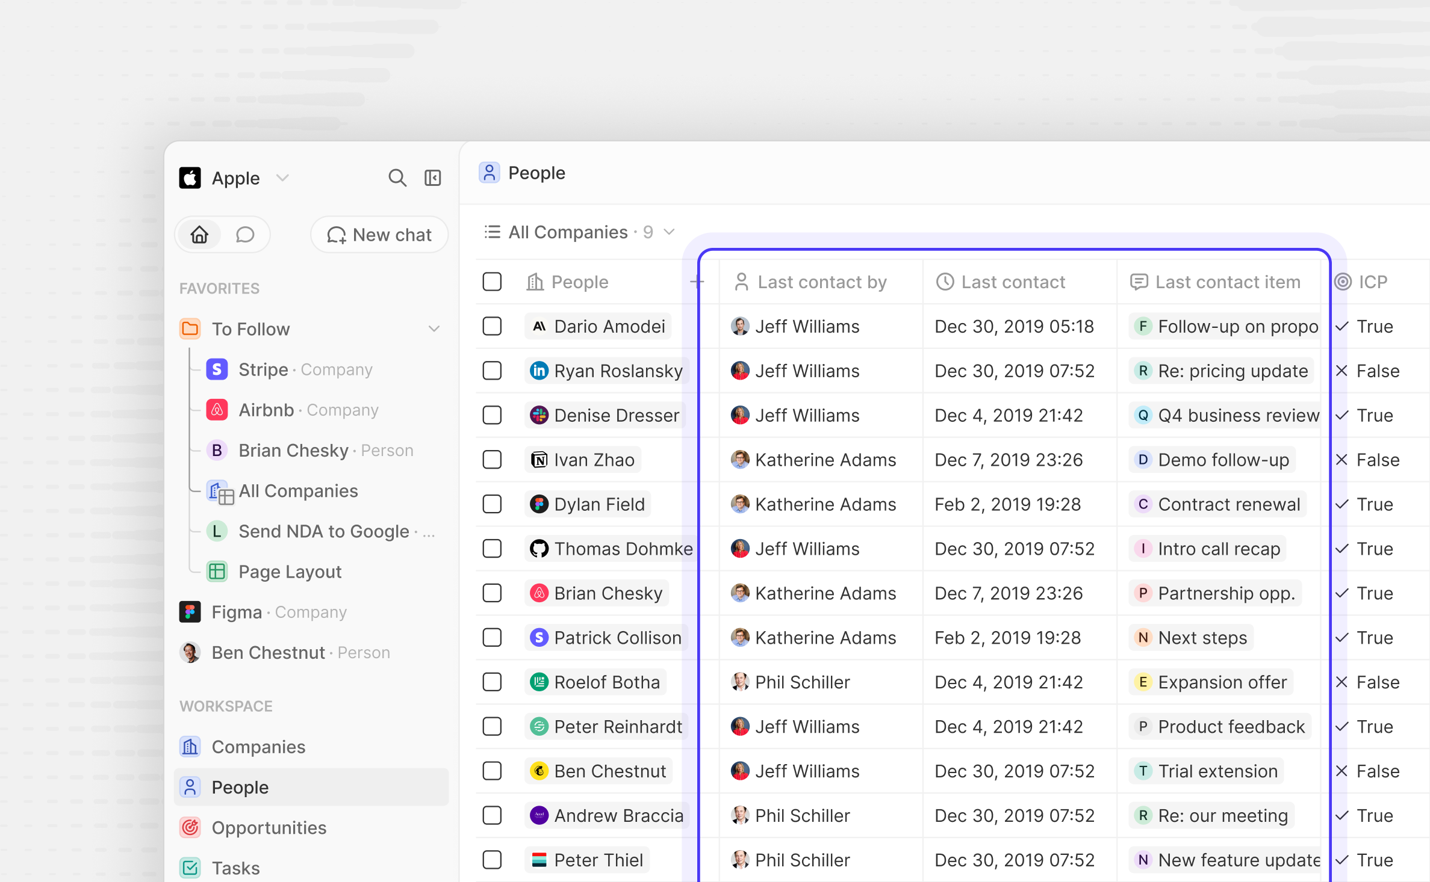The width and height of the screenshot is (1430, 882).
Task: Open the All Companies view dropdown
Action: pyautogui.click(x=669, y=232)
